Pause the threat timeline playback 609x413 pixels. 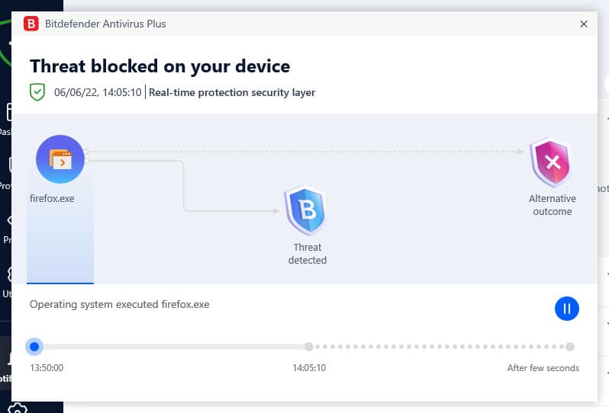pyautogui.click(x=567, y=309)
